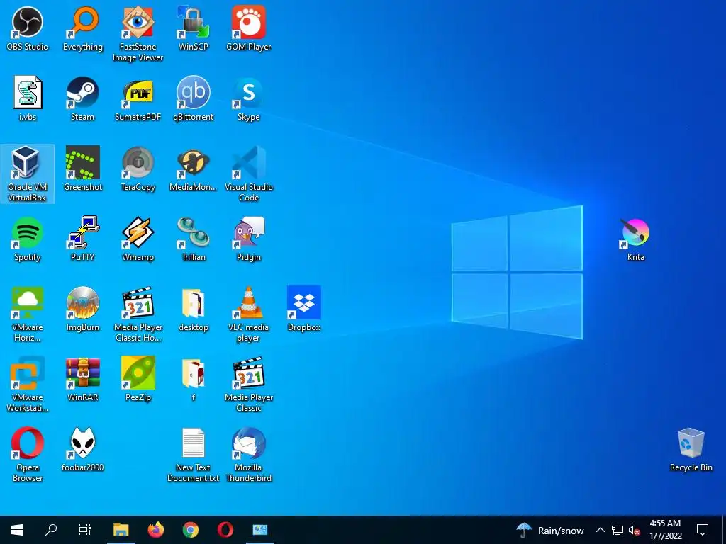Launch Firefox from the taskbar
The image size is (726, 544).
tap(156, 530)
